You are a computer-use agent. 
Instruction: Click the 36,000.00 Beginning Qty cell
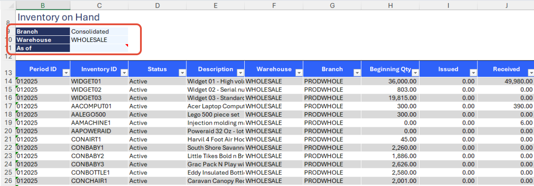(390, 81)
